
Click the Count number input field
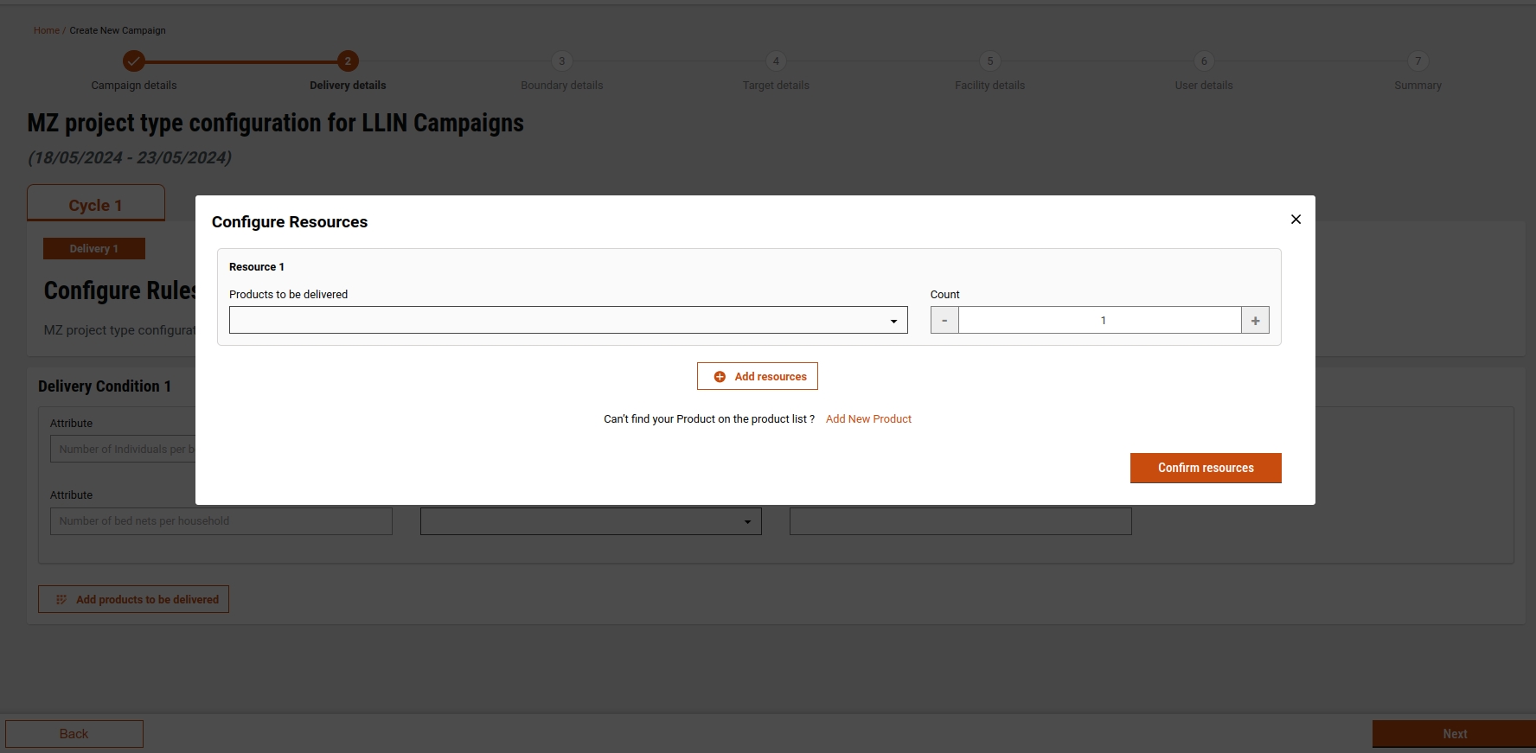[x=1099, y=321]
